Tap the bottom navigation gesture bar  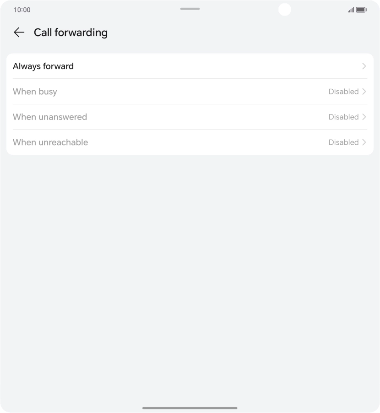(190, 408)
